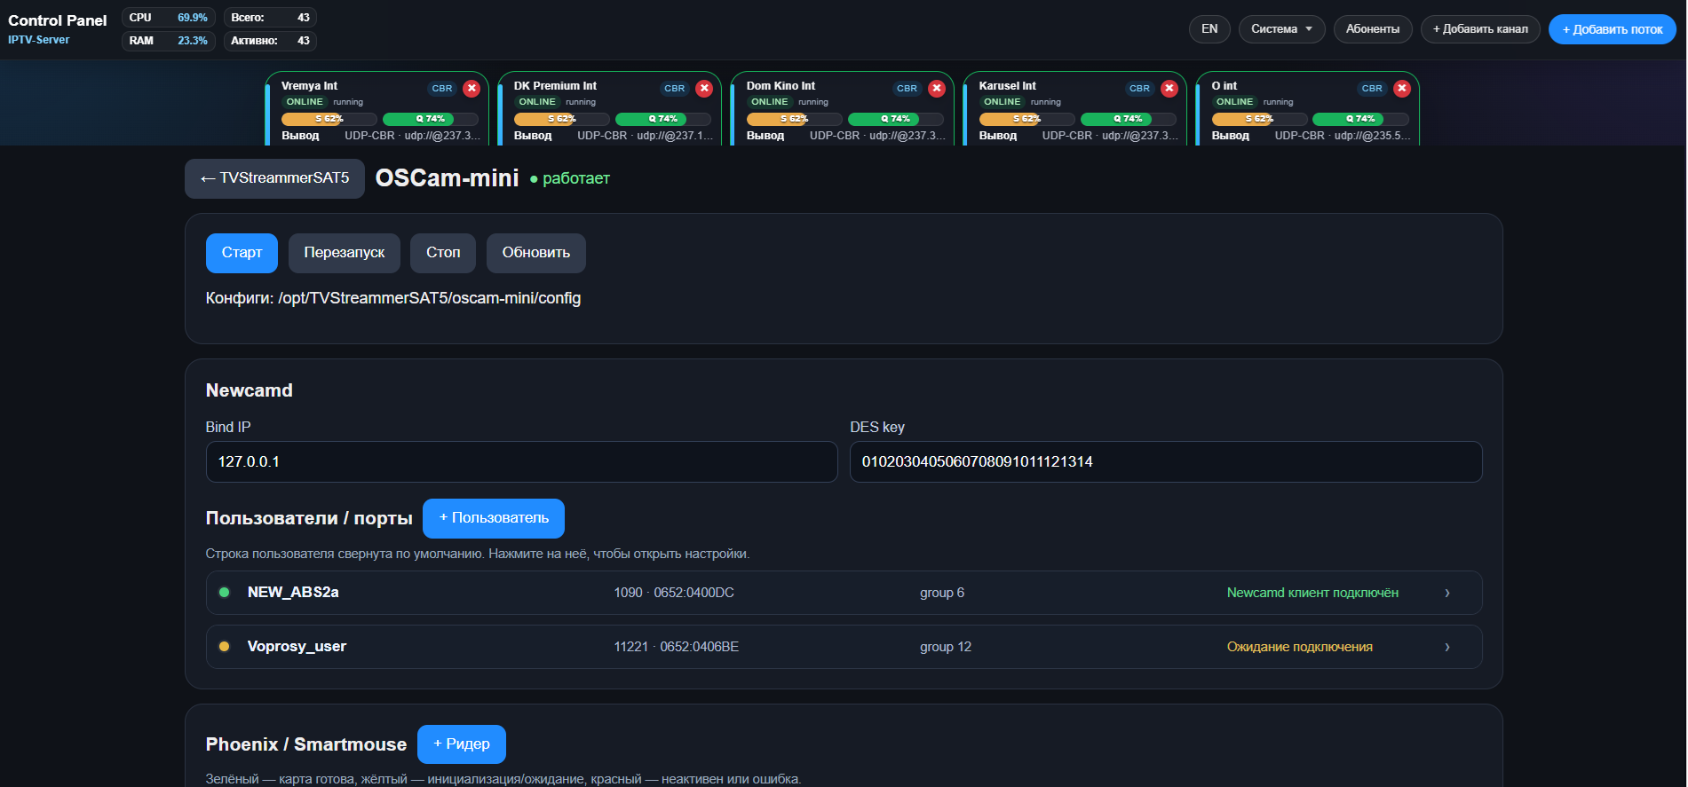Click Vremya Int card title
Image resolution: width=1688 pixels, height=787 pixels.
click(309, 86)
